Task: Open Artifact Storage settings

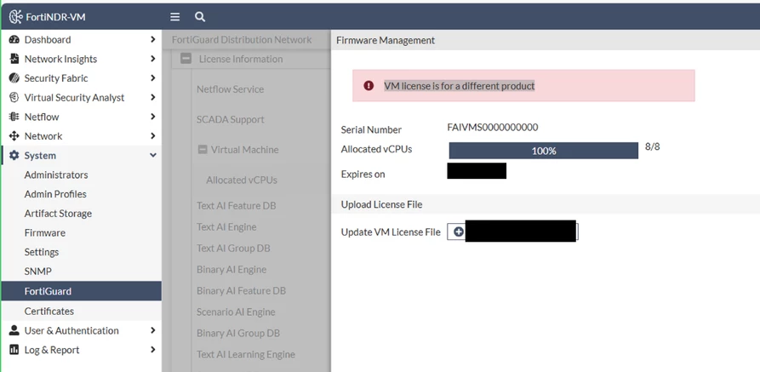Action: pos(58,214)
